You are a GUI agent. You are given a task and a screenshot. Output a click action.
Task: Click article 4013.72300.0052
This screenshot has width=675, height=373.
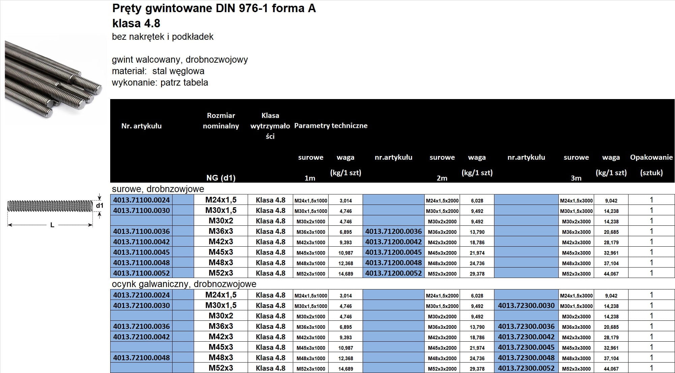pyautogui.click(x=526, y=368)
